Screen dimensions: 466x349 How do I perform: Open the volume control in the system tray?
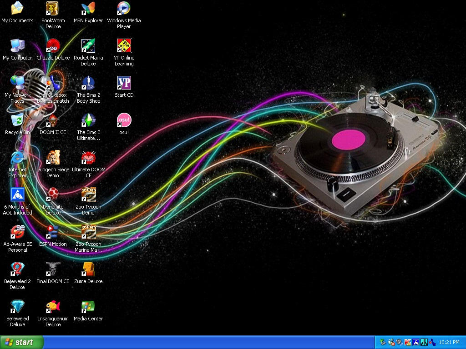pyautogui.click(x=399, y=342)
